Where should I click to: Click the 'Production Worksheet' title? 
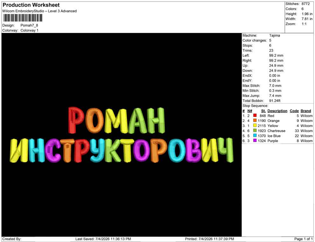[31, 5]
